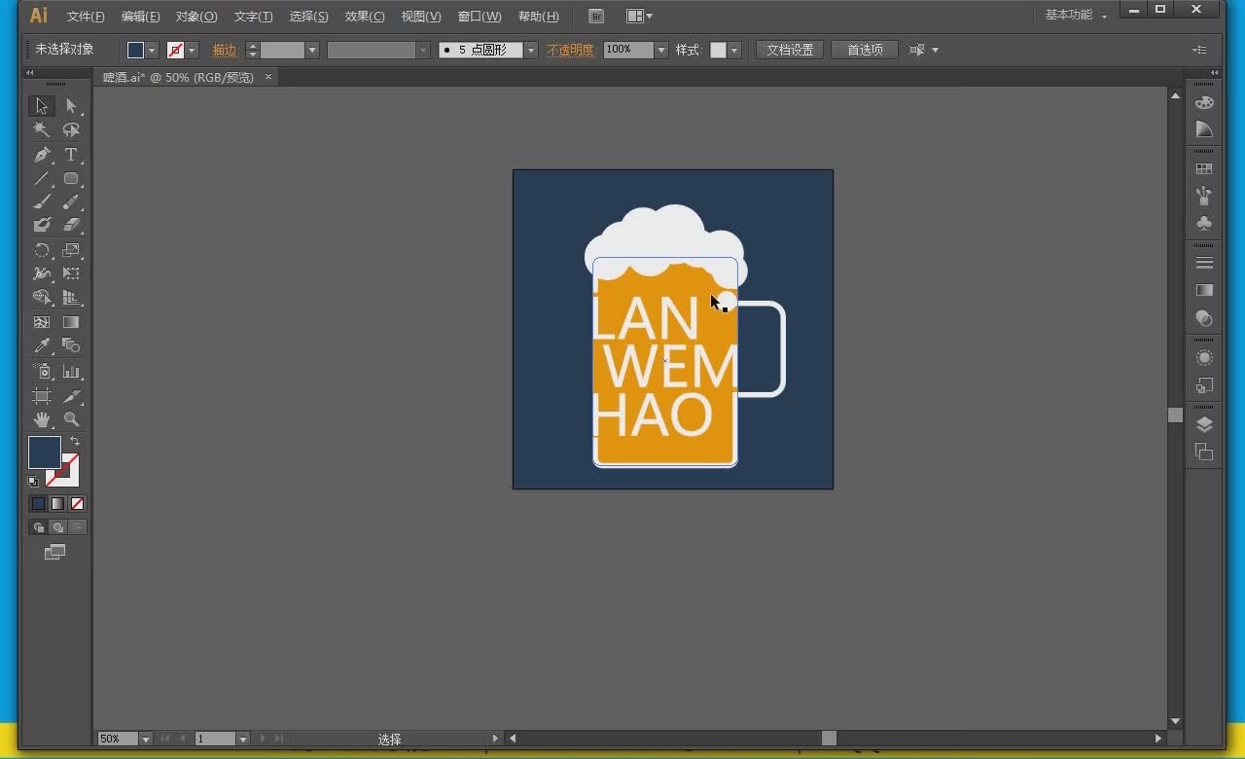Open fill color dropdown in control bar

click(152, 50)
